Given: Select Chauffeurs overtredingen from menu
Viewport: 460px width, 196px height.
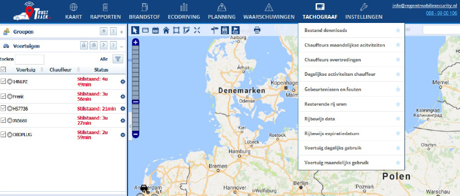Looking at the screenshot, I should tap(332, 60).
